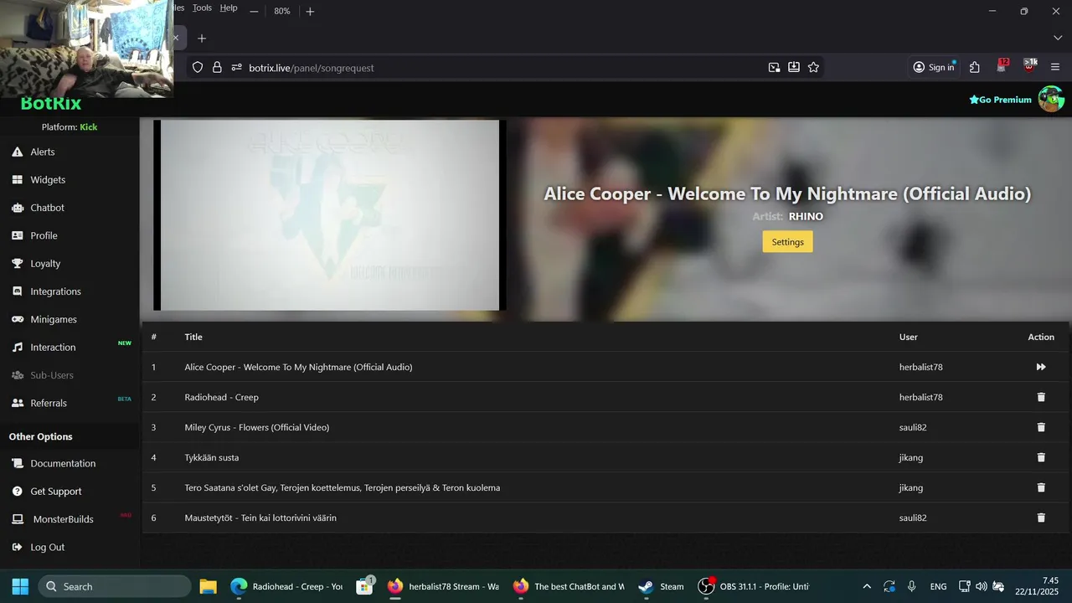
Task: Switch to OBS 31.1.1 taskbar window
Action: pos(755,586)
